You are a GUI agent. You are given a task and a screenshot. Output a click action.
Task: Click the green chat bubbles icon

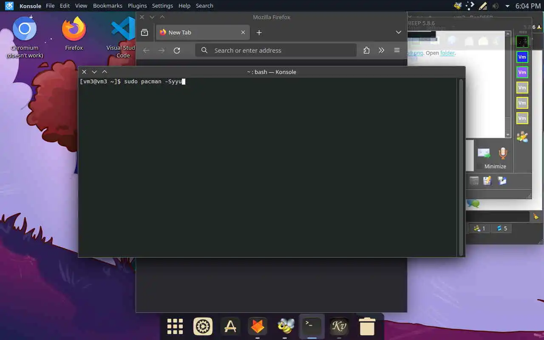click(473, 204)
